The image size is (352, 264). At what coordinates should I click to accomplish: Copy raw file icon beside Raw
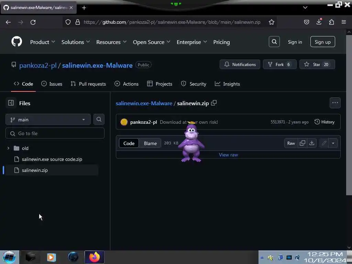tap(302, 143)
